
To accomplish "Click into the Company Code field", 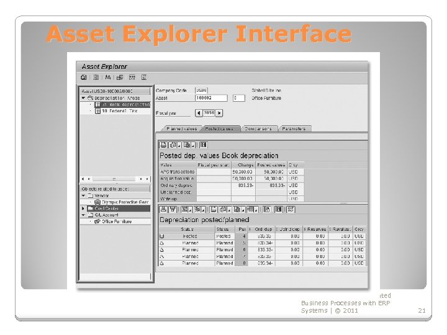I will coord(201,91).
